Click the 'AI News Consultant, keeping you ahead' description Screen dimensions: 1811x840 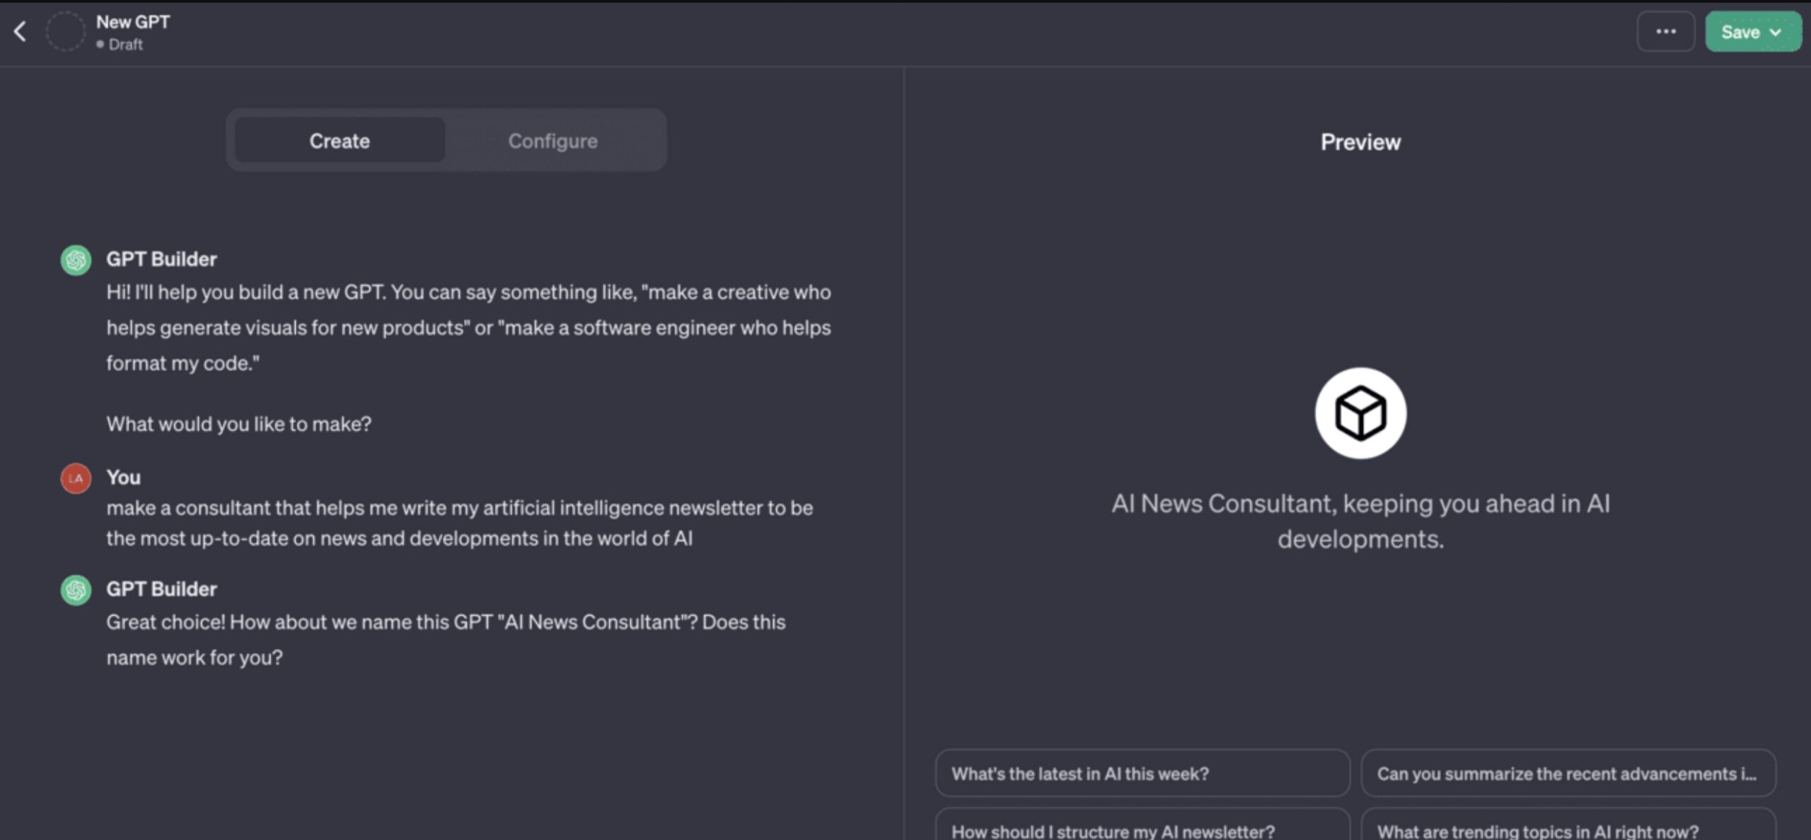point(1360,522)
